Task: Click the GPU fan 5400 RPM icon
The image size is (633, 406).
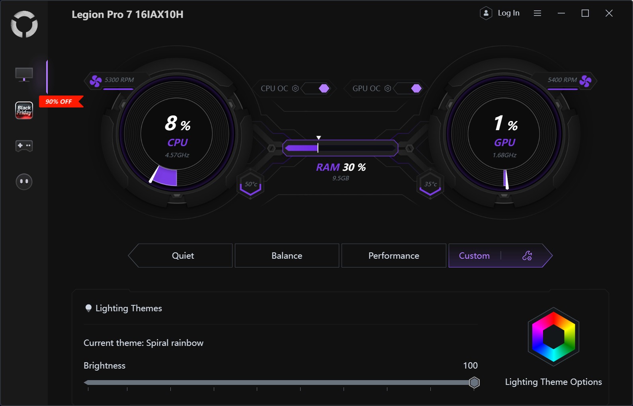Action: click(585, 81)
